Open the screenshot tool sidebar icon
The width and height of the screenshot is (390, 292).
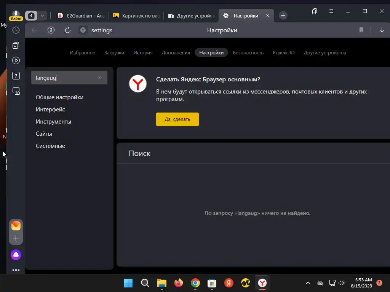(16, 91)
